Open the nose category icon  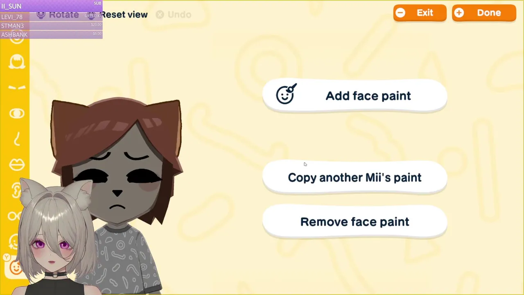(17, 139)
